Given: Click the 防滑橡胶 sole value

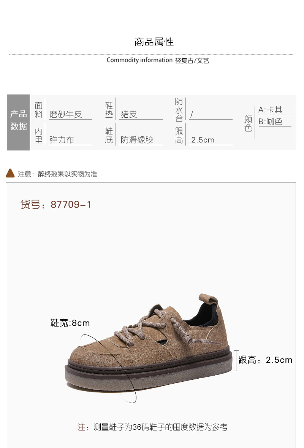Looking at the screenshot, I should (x=137, y=140).
